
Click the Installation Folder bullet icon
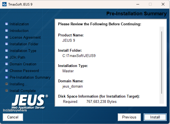(6, 44)
